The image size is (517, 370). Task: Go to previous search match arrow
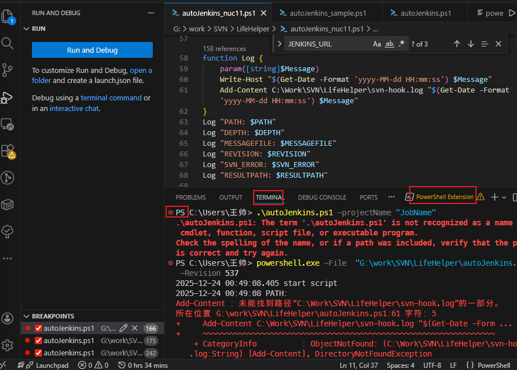click(456, 44)
